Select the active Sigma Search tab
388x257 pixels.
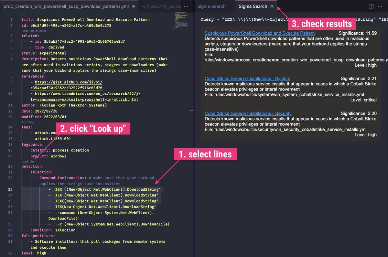253,6
